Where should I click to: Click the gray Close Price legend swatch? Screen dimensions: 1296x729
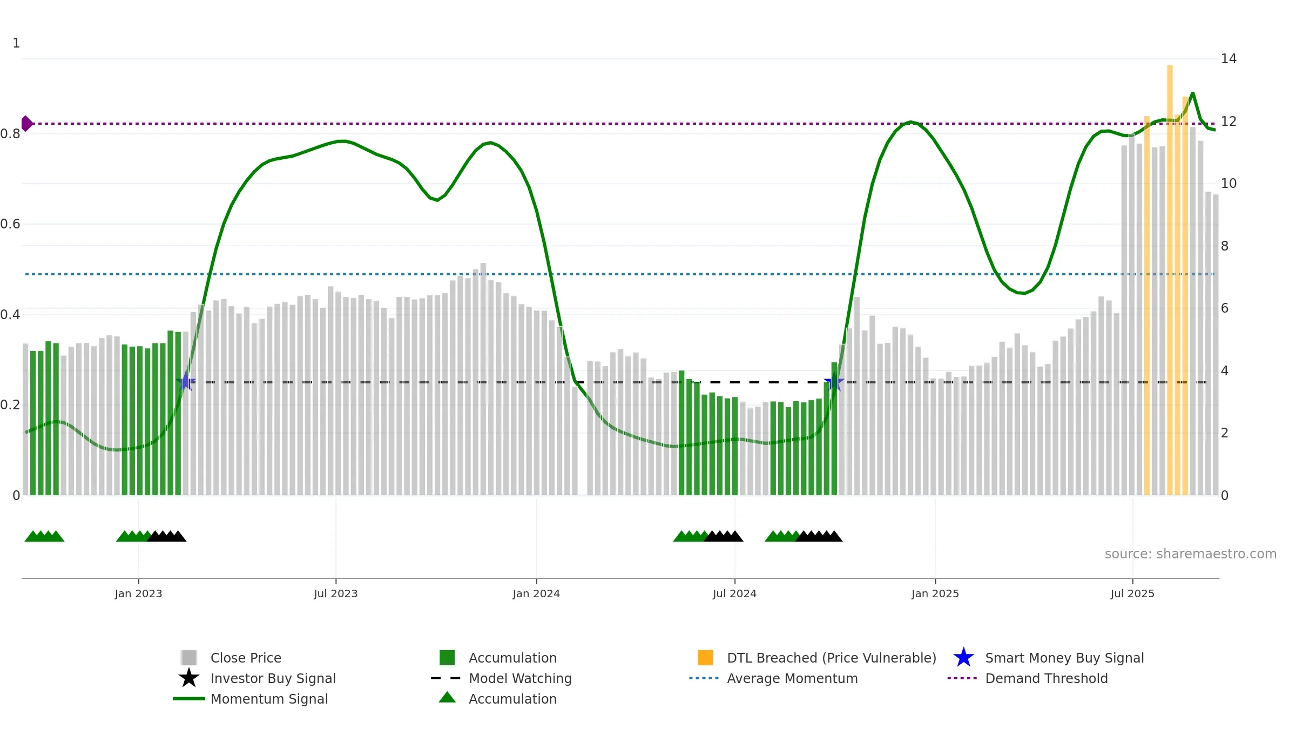point(189,657)
